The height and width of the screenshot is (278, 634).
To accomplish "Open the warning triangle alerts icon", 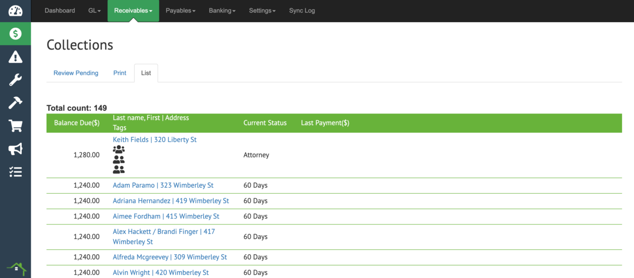I will pyautogui.click(x=15, y=57).
